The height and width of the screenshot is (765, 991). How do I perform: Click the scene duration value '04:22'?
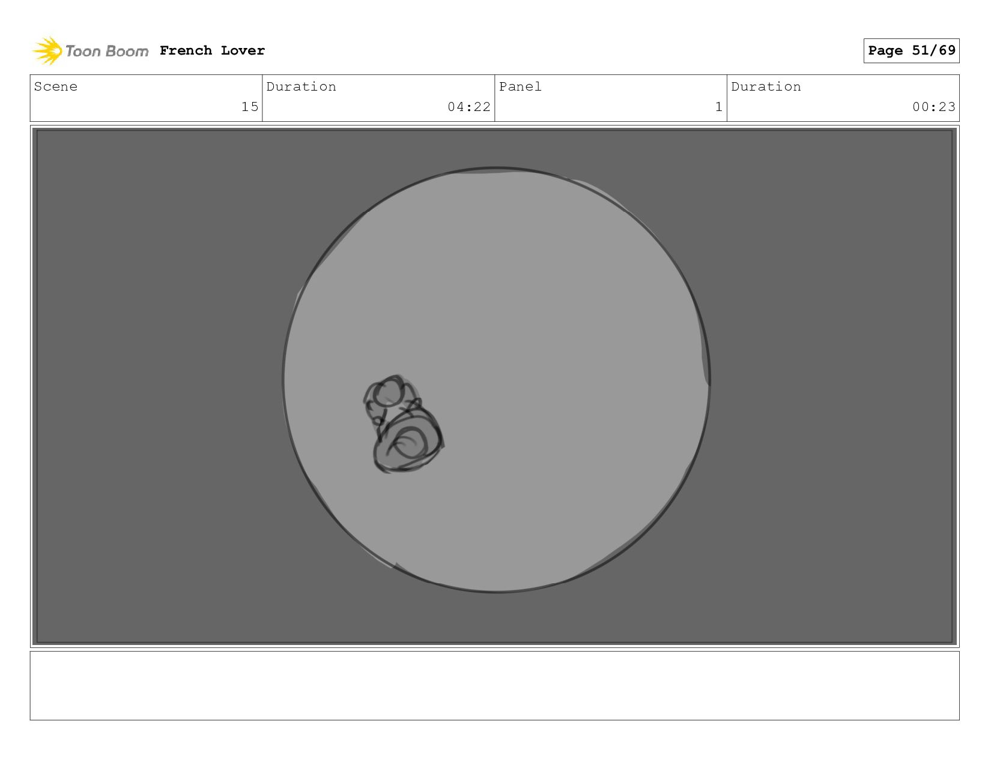469,107
